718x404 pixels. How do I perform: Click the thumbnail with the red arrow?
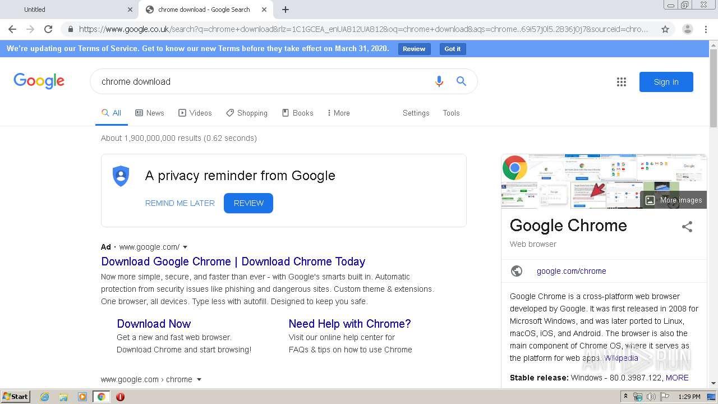(588, 195)
